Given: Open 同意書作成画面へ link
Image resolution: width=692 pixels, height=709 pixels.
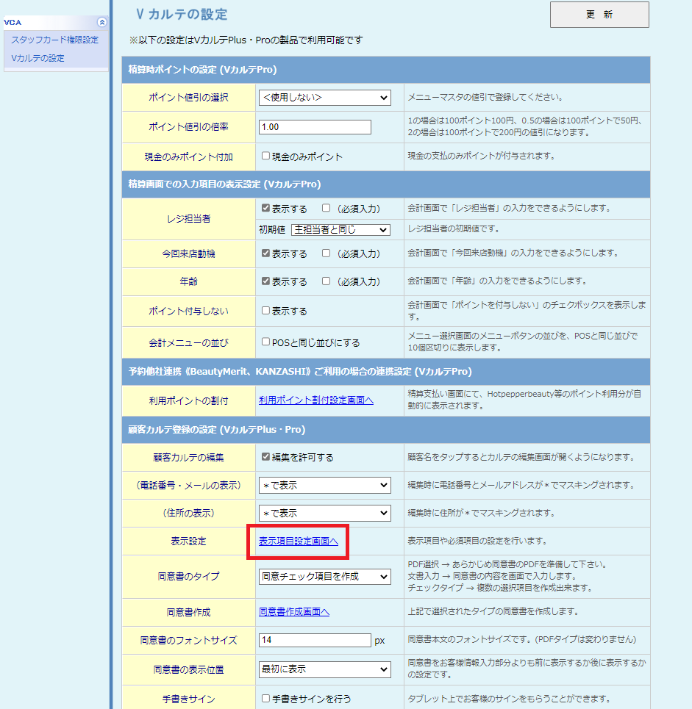Looking at the screenshot, I should (x=294, y=612).
